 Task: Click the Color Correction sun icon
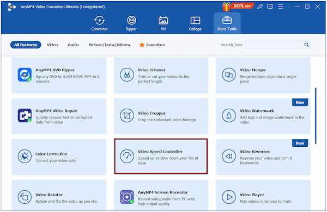tap(25, 156)
